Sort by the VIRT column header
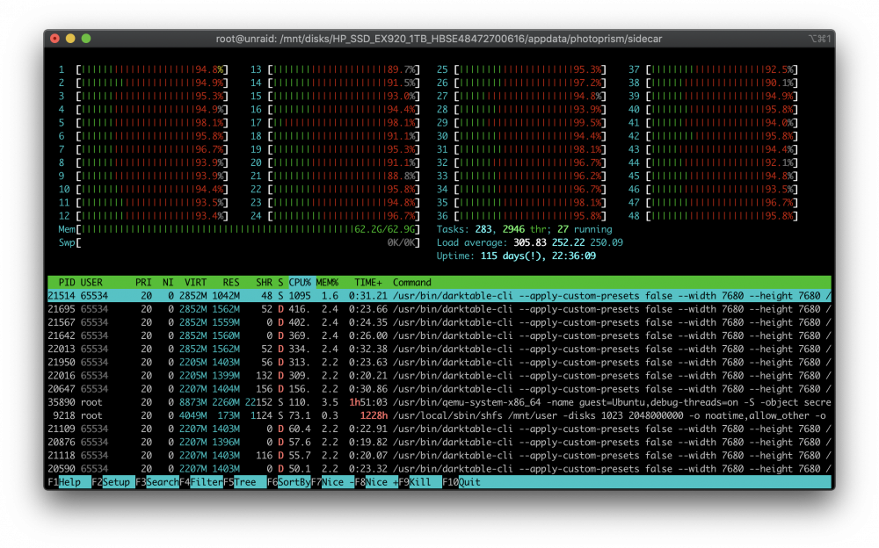Screen dimensions: 879x548 [196, 283]
